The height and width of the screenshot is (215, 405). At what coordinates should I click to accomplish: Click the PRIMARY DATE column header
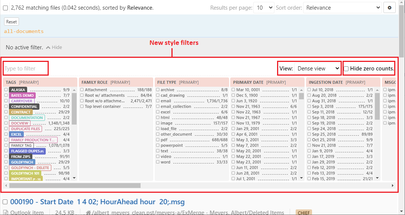click(248, 82)
